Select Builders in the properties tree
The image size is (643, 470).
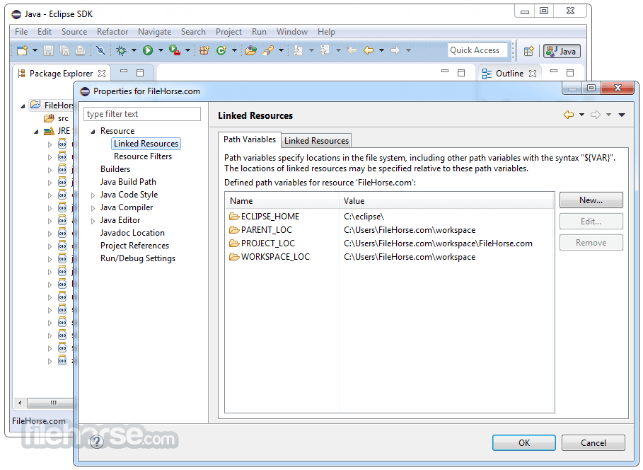click(x=115, y=169)
